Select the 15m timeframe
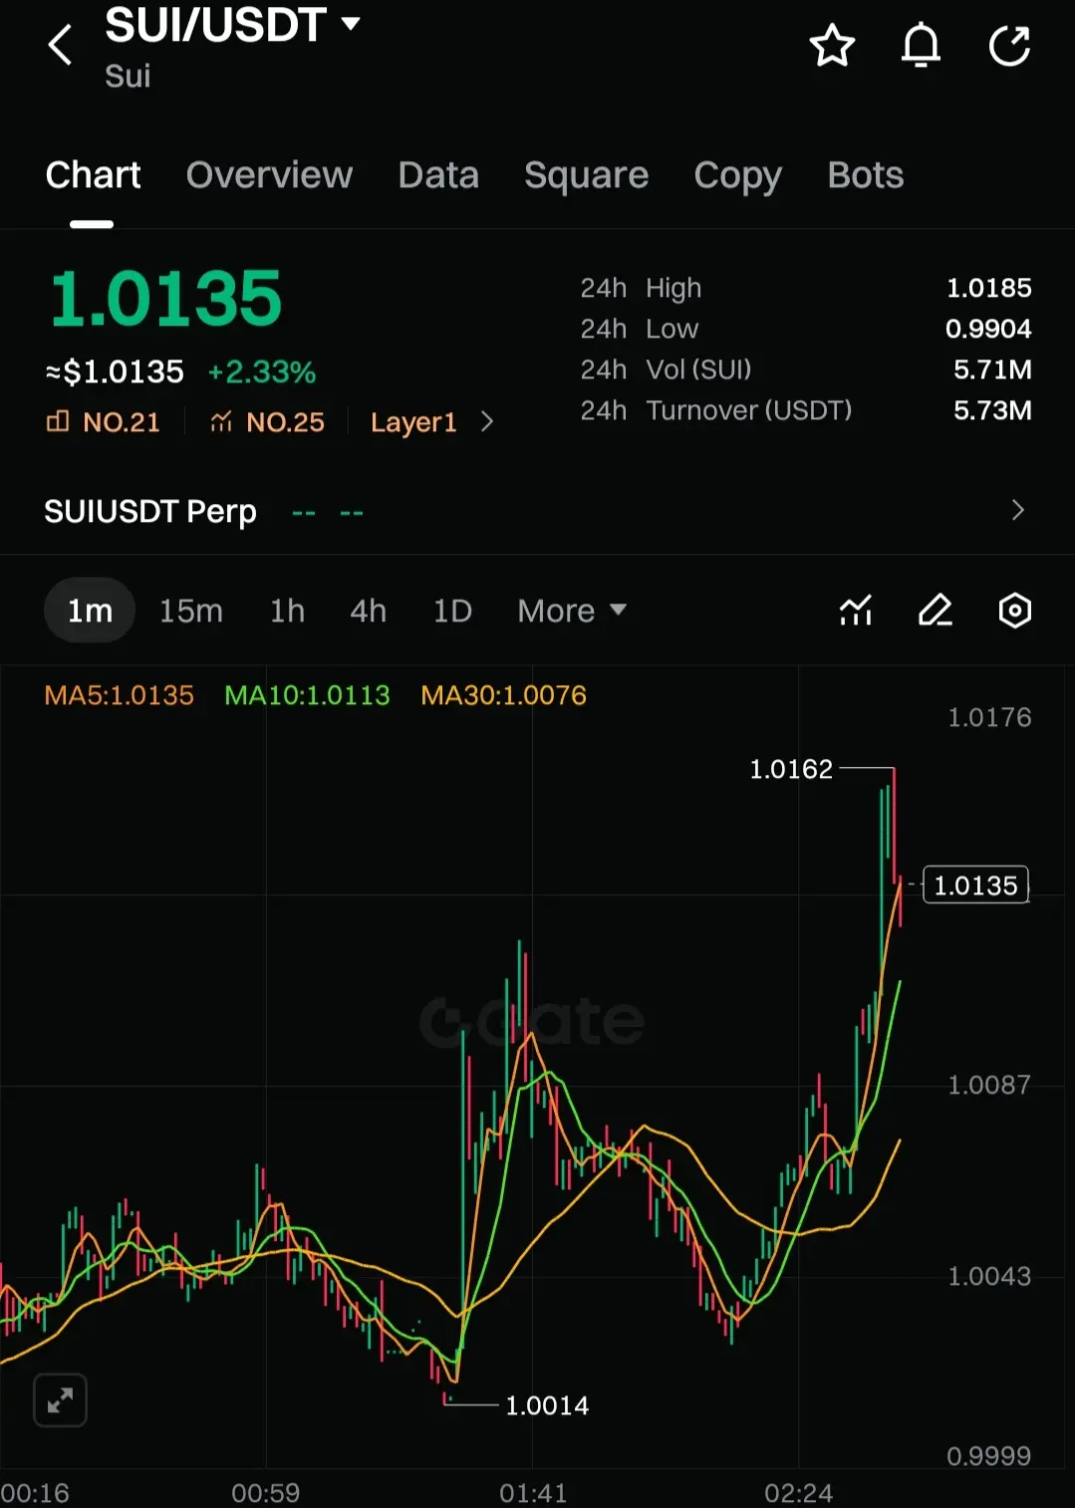 point(191,611)
